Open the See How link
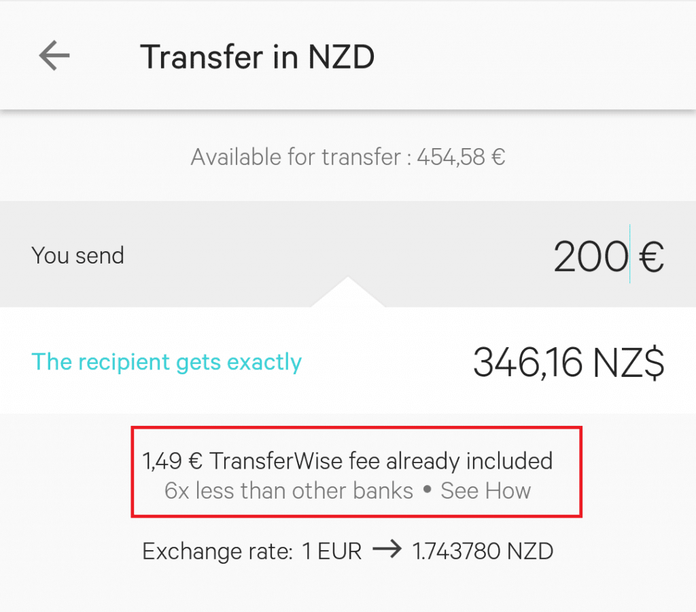The image size is (696, 612). click(x=485, y=490)
